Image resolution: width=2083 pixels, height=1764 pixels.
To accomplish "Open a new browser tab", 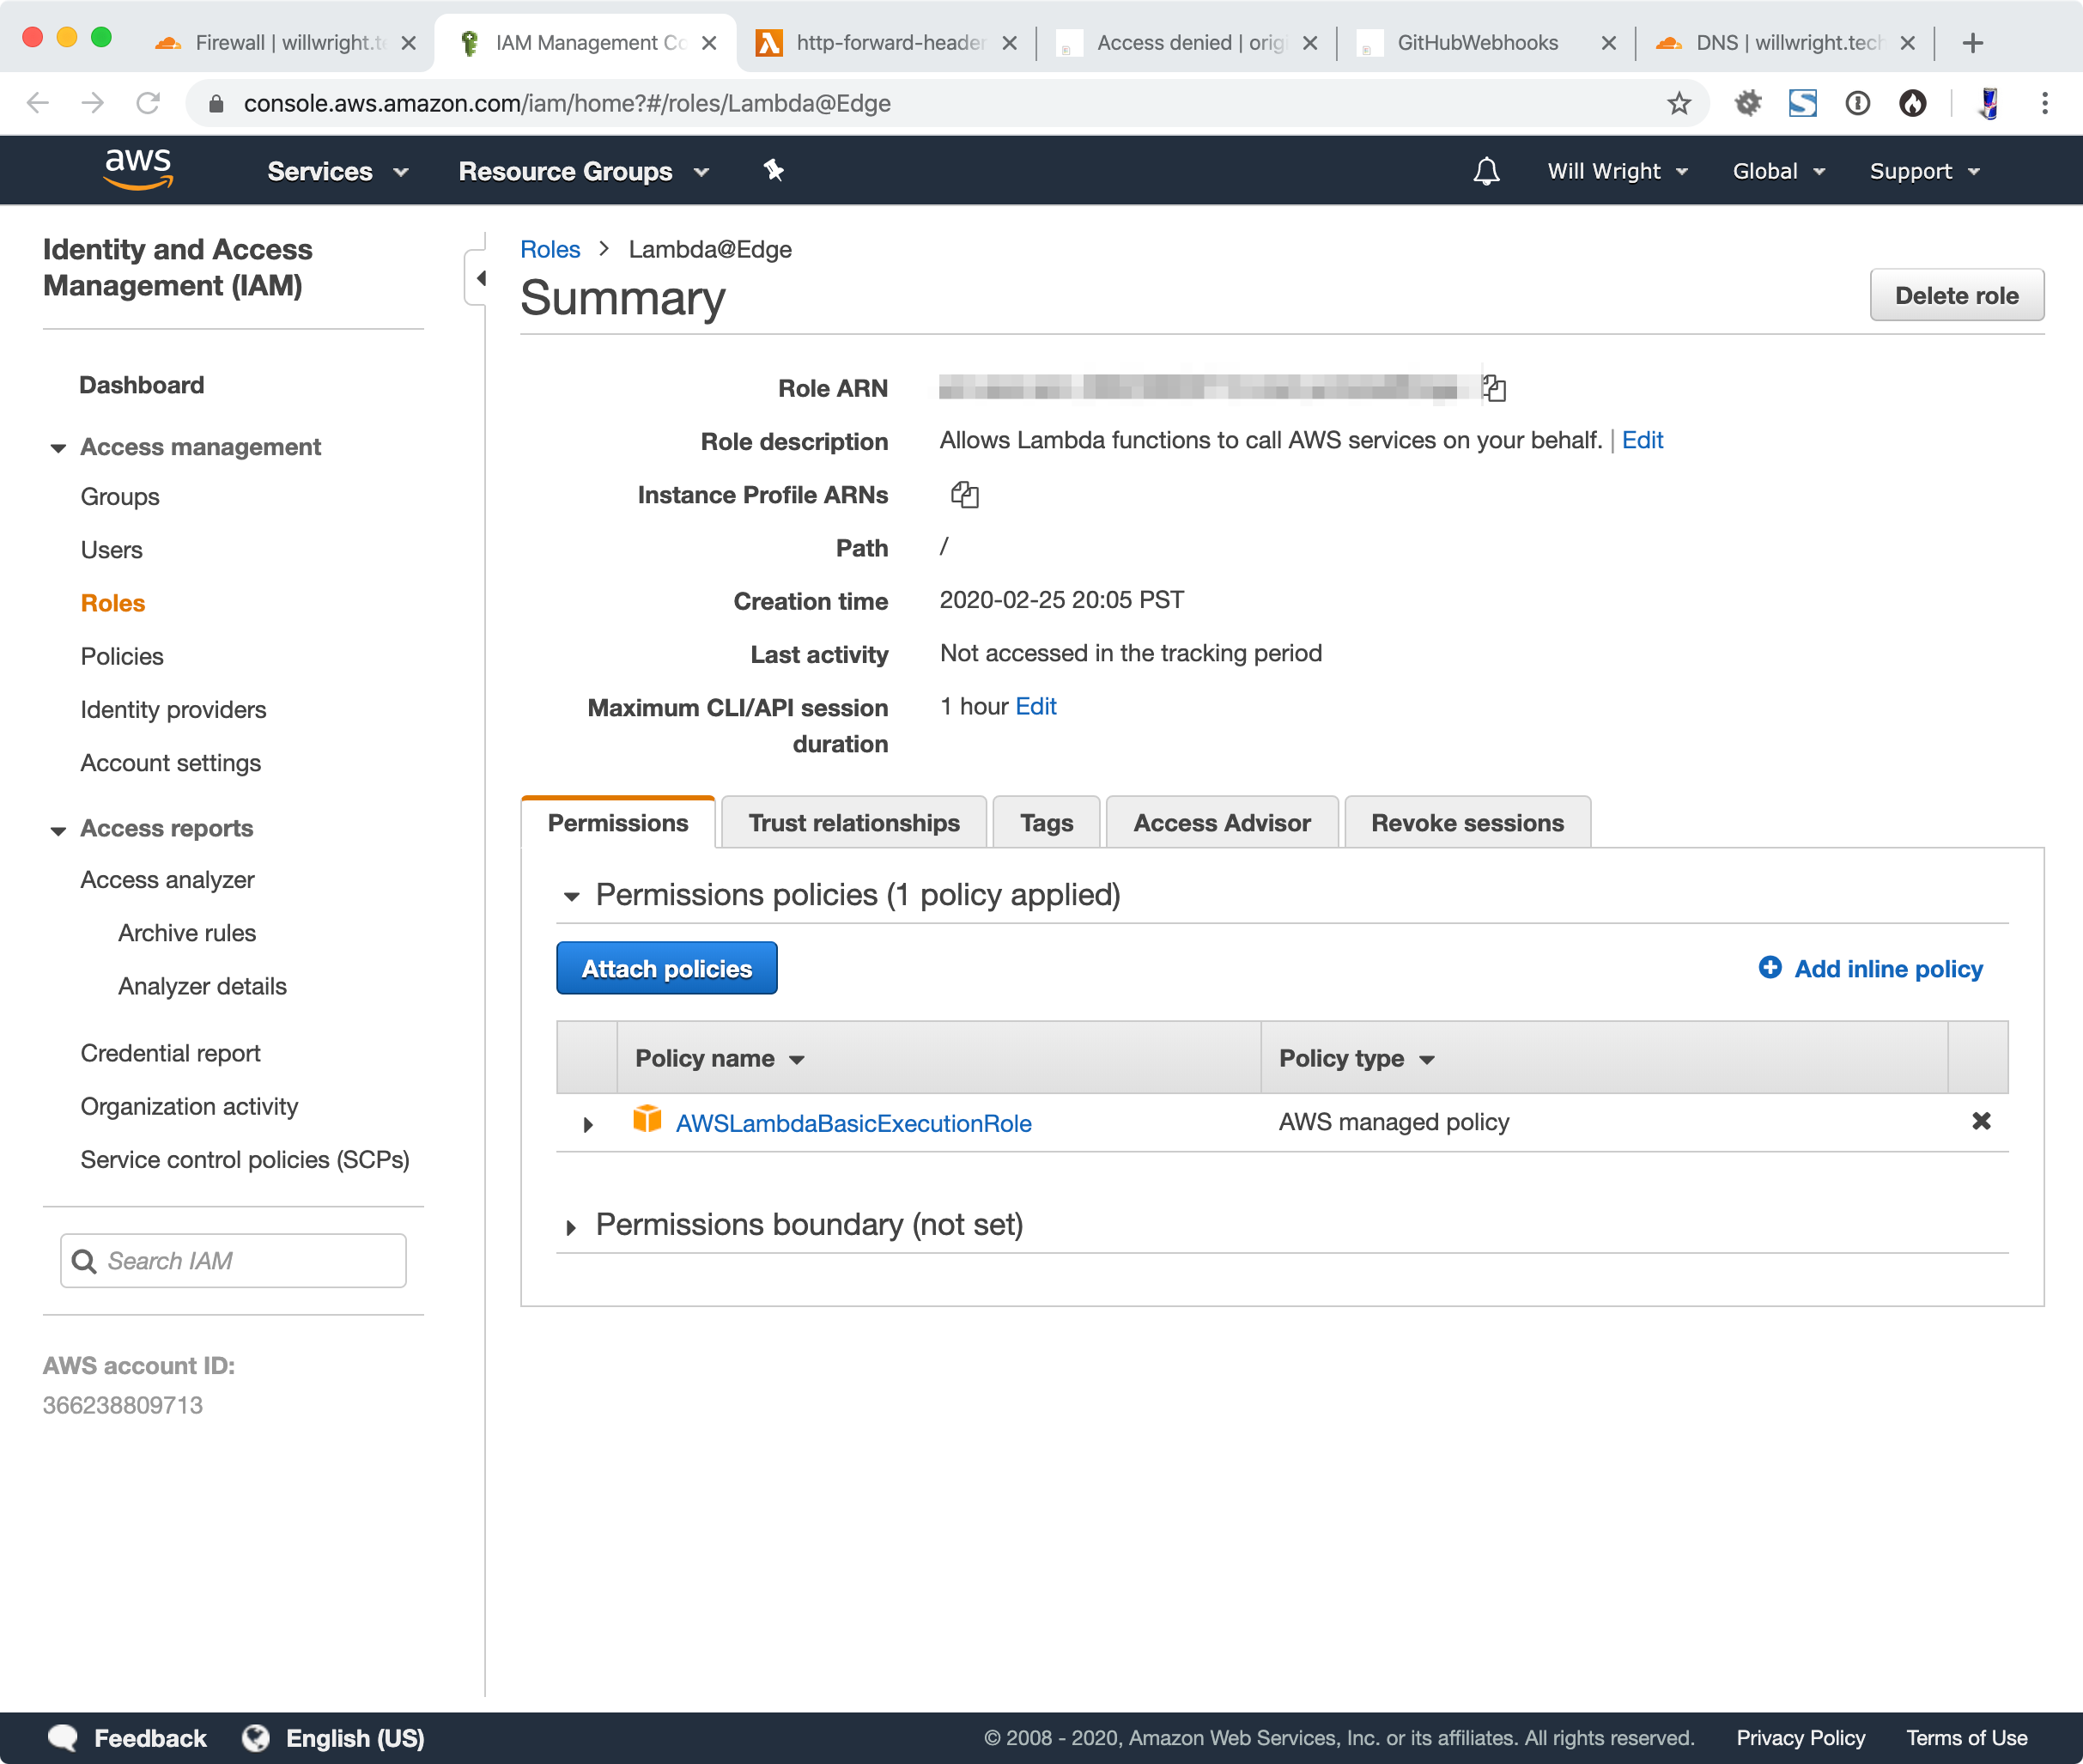I will click(1972, 43).
